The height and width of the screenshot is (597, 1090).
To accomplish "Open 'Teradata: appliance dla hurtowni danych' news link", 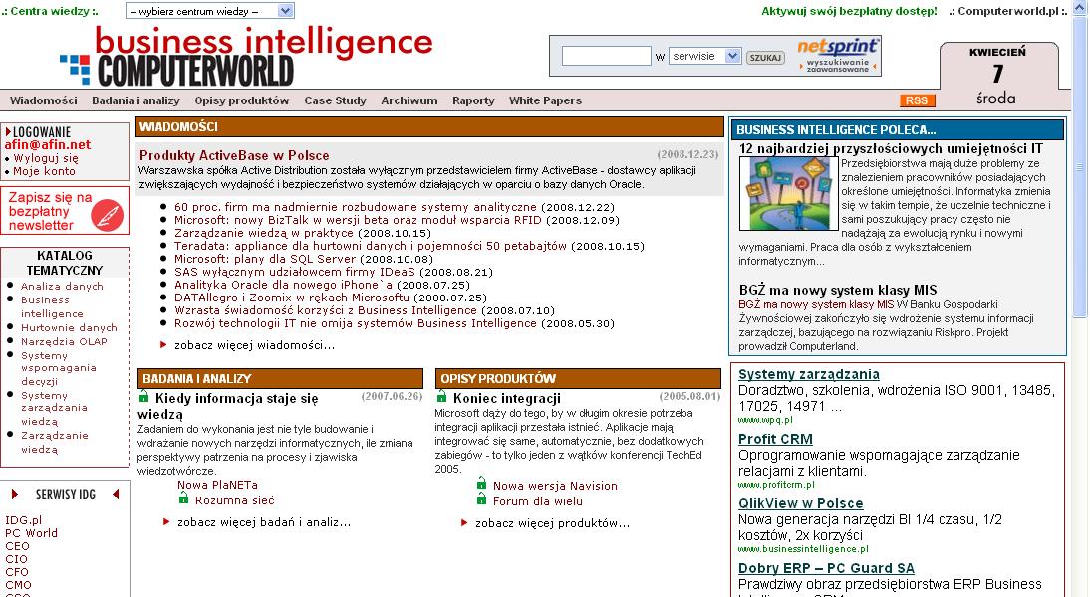I will click(x=371, y=246).
